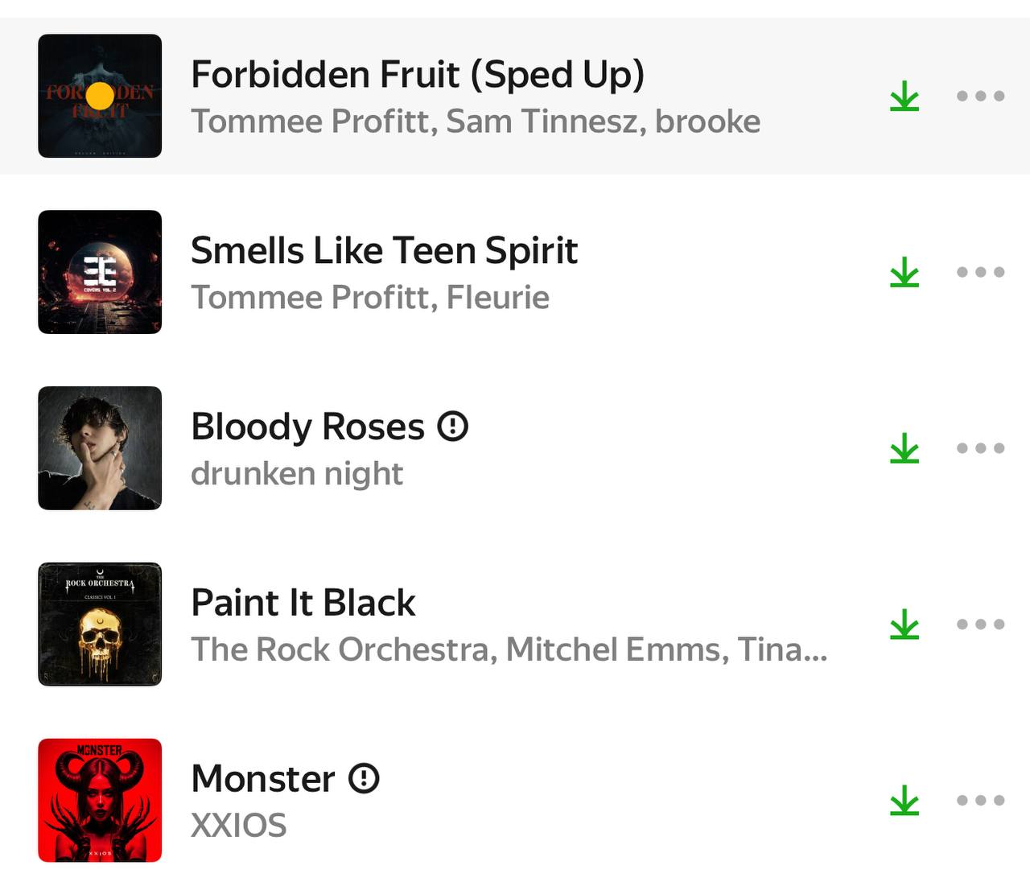Open the artist drunken night
Viewport: 1030px width, 886px height.
[296, 473]
